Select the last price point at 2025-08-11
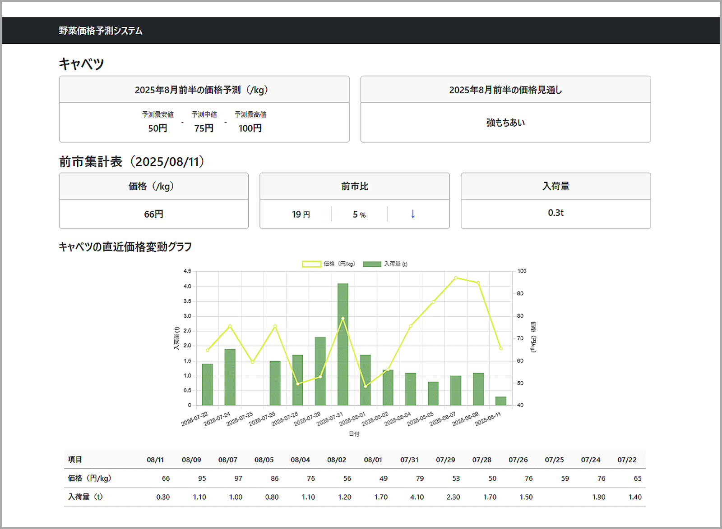 pyautogui.click(x=500, y=348)
